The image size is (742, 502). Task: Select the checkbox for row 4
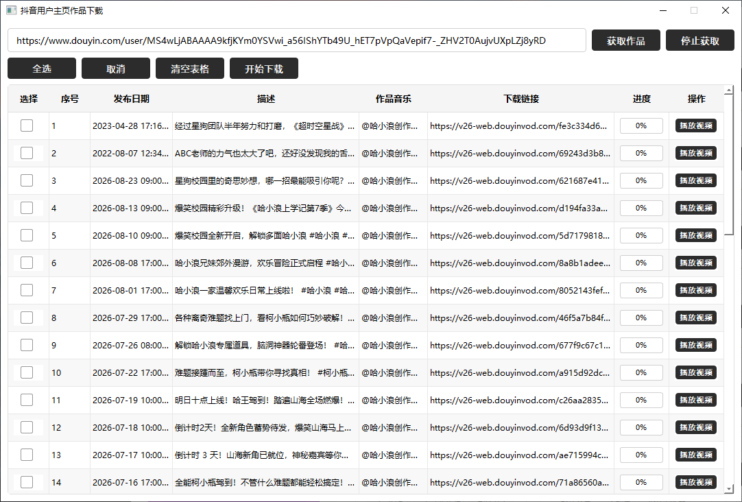pyautogui.click(x=27, y=208)
